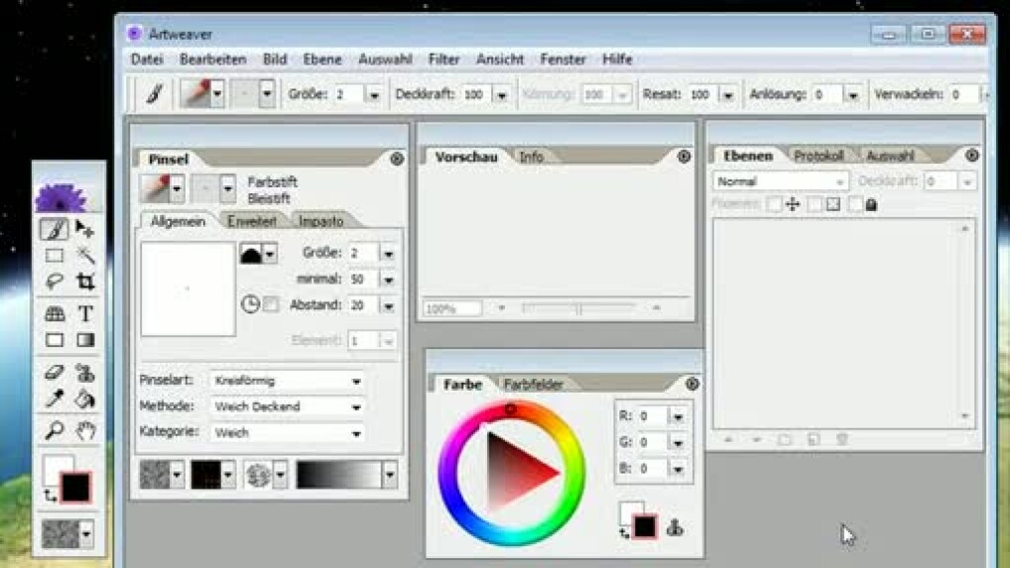Open the Filter menu
This screenshot has width=1010, height=568.
443,59
